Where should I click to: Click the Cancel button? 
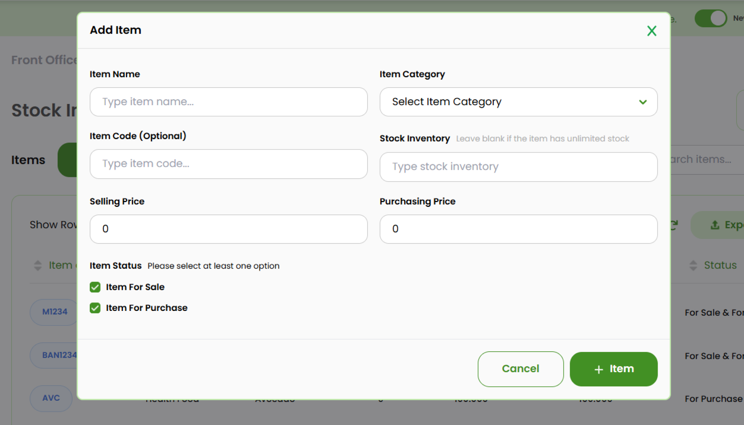[520, 369]
